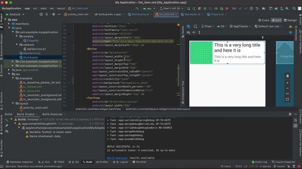This screenshot has height=169, width=302.
Task: Open the Terminal tool window button
Action: (139, 162)
